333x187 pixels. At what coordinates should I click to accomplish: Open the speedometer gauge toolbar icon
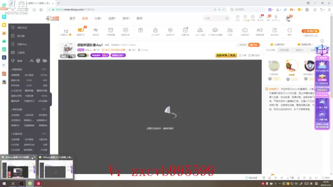[x=245, y=30]
